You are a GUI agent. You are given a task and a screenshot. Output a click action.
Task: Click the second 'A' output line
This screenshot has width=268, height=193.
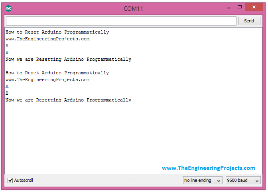tap(7, 86)
